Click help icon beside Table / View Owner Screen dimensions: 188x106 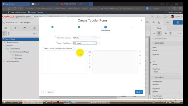[x=99, y=38]
